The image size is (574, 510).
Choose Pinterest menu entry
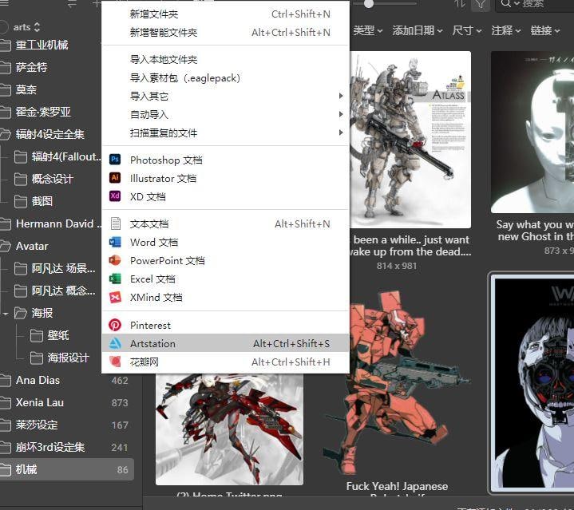coord(225,325)
